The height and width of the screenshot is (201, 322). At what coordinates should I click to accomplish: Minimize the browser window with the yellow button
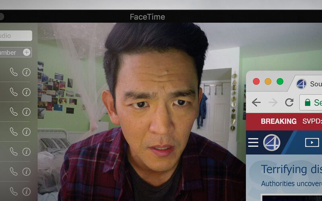point(268,81)
